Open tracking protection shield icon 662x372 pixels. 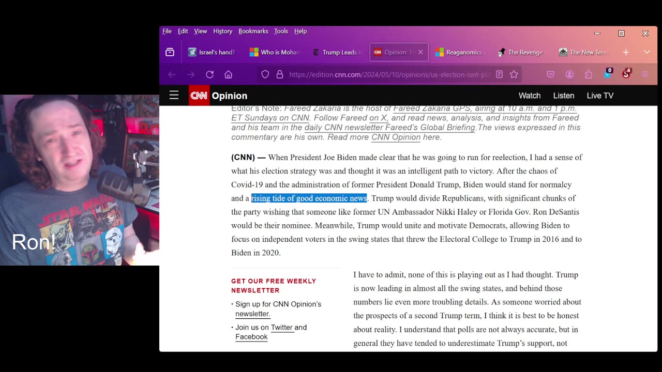[x=265, y=74]
